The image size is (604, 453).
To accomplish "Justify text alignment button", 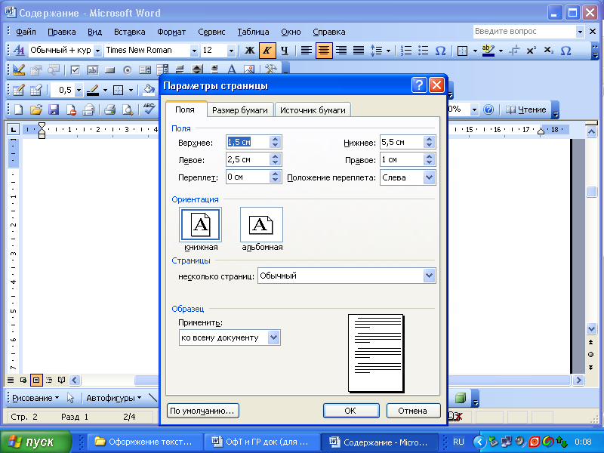I will pos(359,51).
